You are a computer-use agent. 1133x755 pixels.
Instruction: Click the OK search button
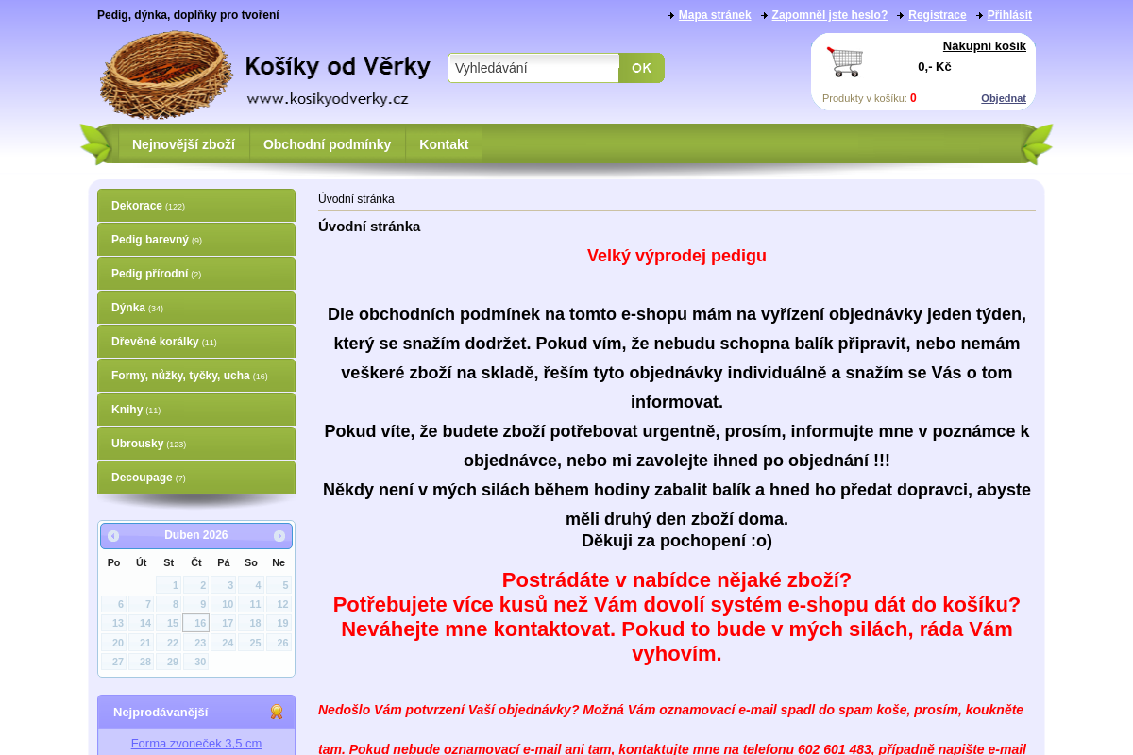coord(641,68)
